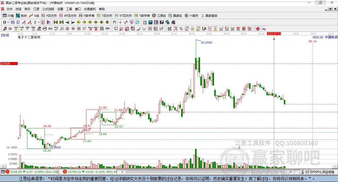Open the T四方形 tool
The width and height of the screenshot is (338, 182).
coord(105,16)
